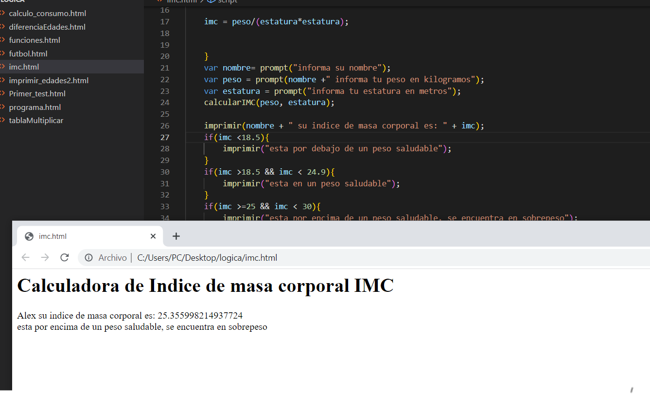This screenshot has width=650, height=394.
Task: Click the globe favicon on the browser tab
Action: [29, 236]
